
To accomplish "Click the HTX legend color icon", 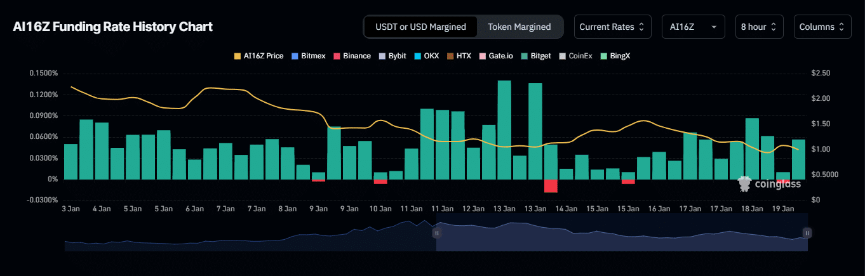I will point(450,56).
